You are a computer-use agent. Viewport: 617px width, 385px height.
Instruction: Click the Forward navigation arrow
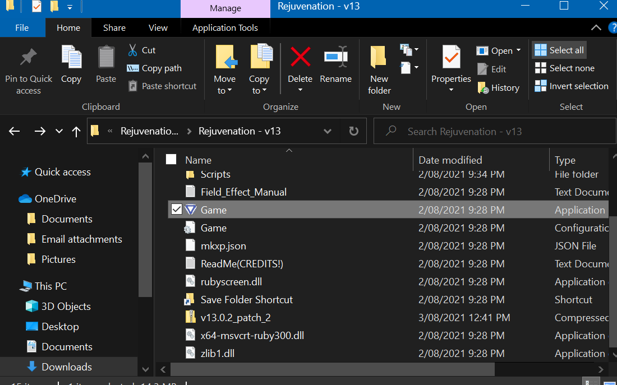tap(40, 131)
